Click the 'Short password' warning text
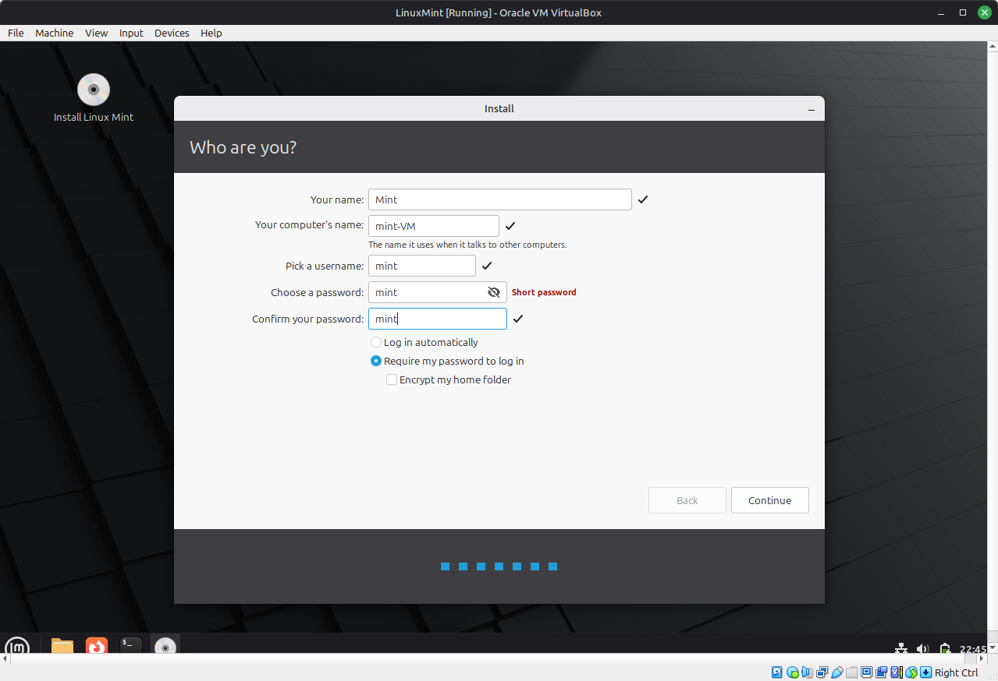Viewport: 998px width, 681px height. tap(544, 292)
